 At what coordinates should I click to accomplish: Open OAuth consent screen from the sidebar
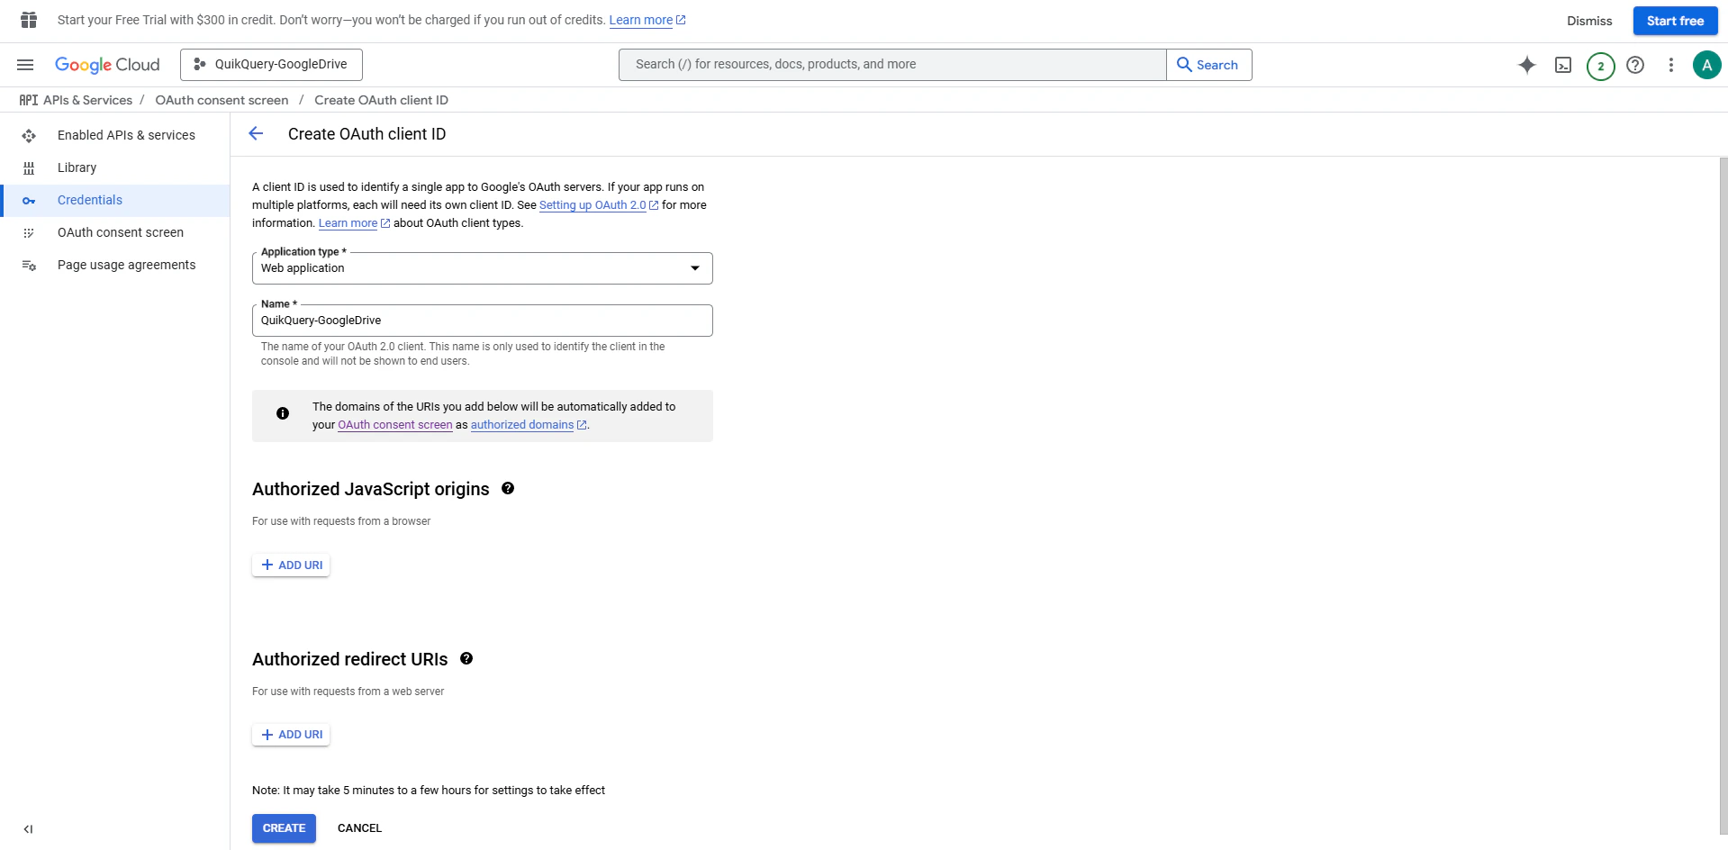120,231
